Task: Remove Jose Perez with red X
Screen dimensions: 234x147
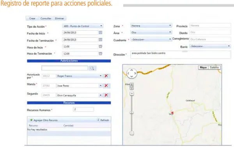Action: (106, 86)
